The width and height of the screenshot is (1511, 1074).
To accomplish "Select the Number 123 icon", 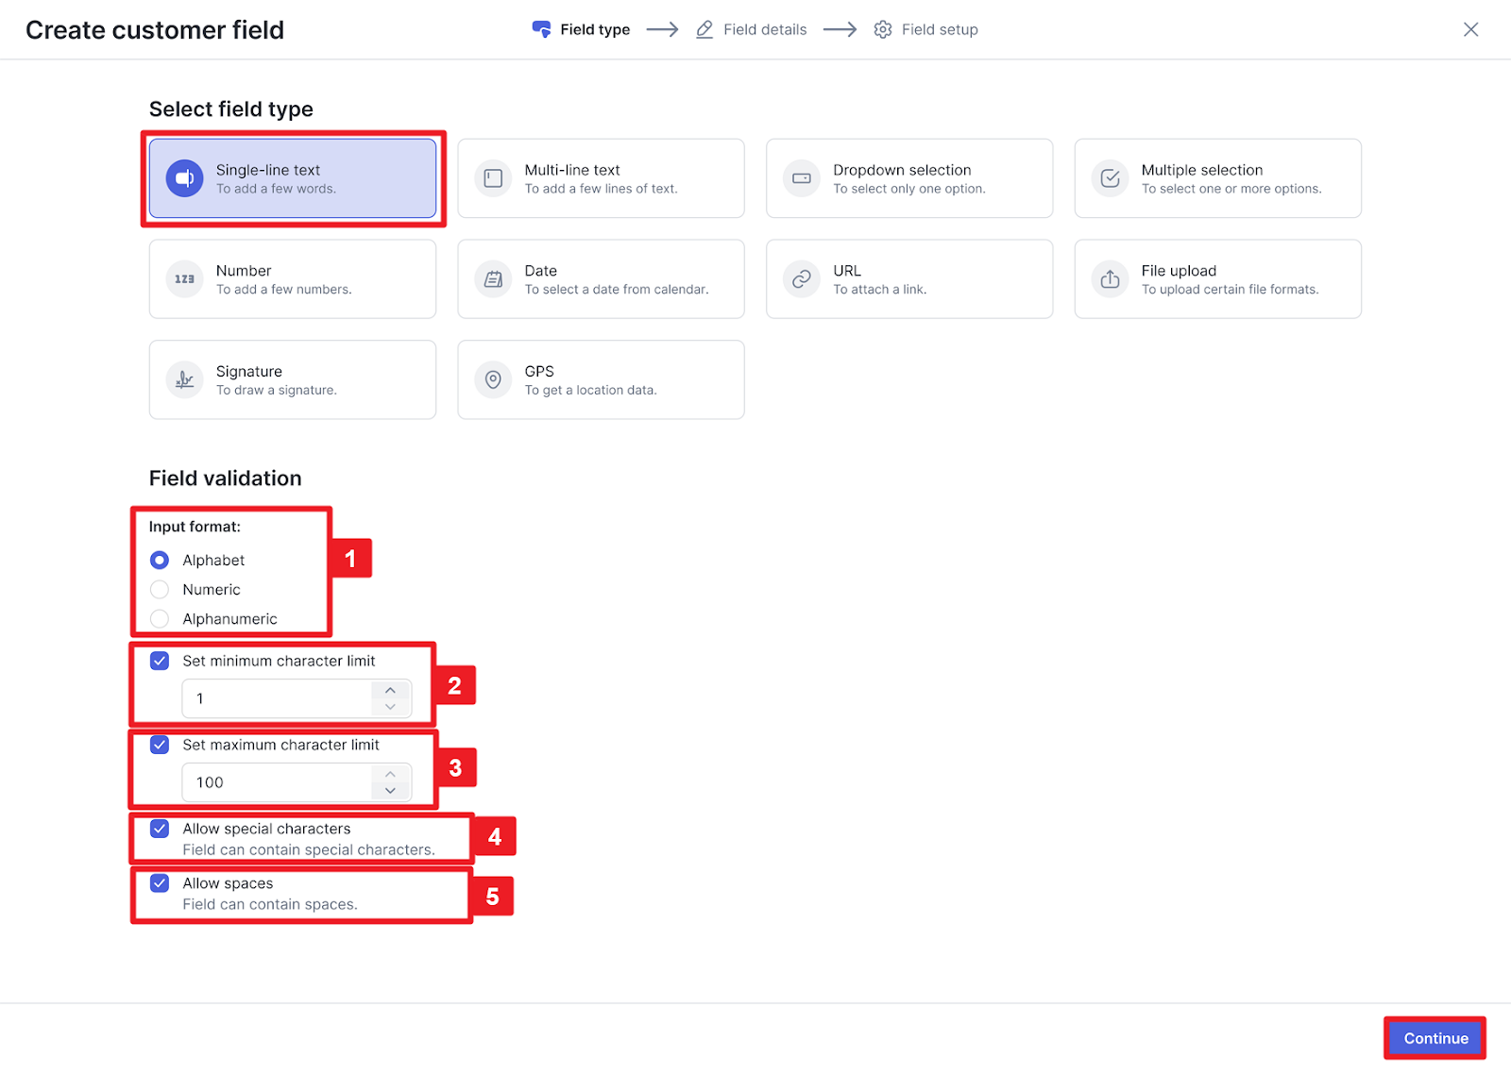I will (185, 279).
